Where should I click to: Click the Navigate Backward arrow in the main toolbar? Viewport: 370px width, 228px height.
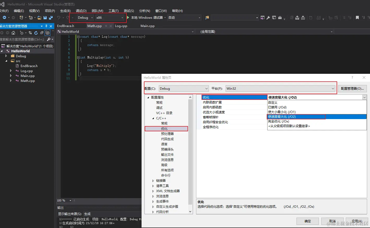[4, 18]
